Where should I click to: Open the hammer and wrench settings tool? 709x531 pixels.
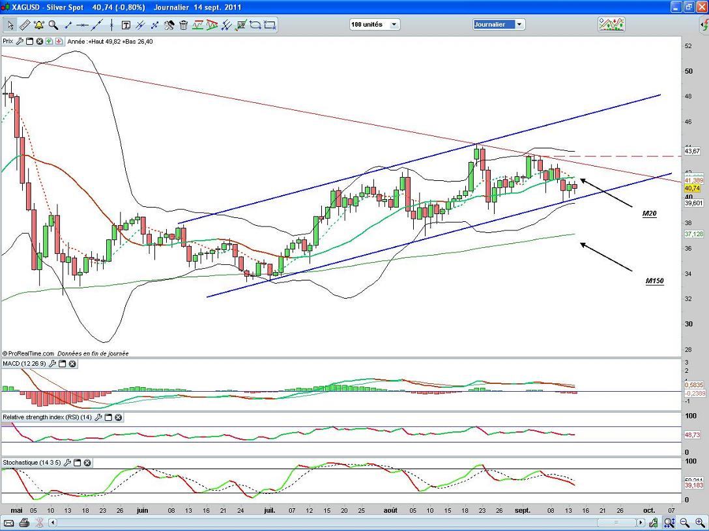[169, 25]
